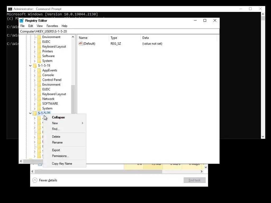Click the Fewer details link in Task Manager
The image size is (271, 203).
[48, 180]
